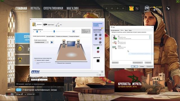Click the pink rear panel jack
Image resolution: width=180 pixels, height=101 pixels.
pos(100,38)
